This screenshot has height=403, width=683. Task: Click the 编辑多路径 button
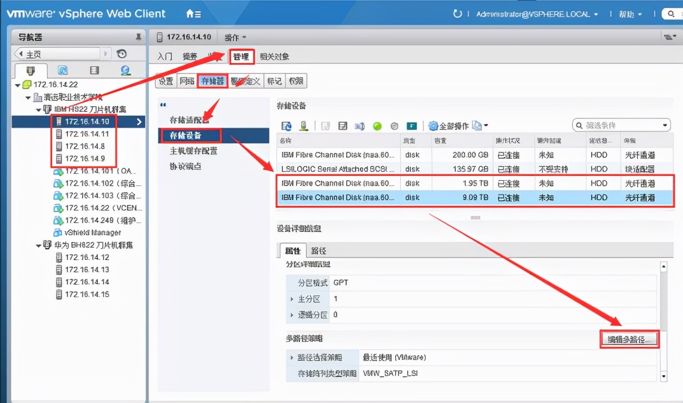630,338
